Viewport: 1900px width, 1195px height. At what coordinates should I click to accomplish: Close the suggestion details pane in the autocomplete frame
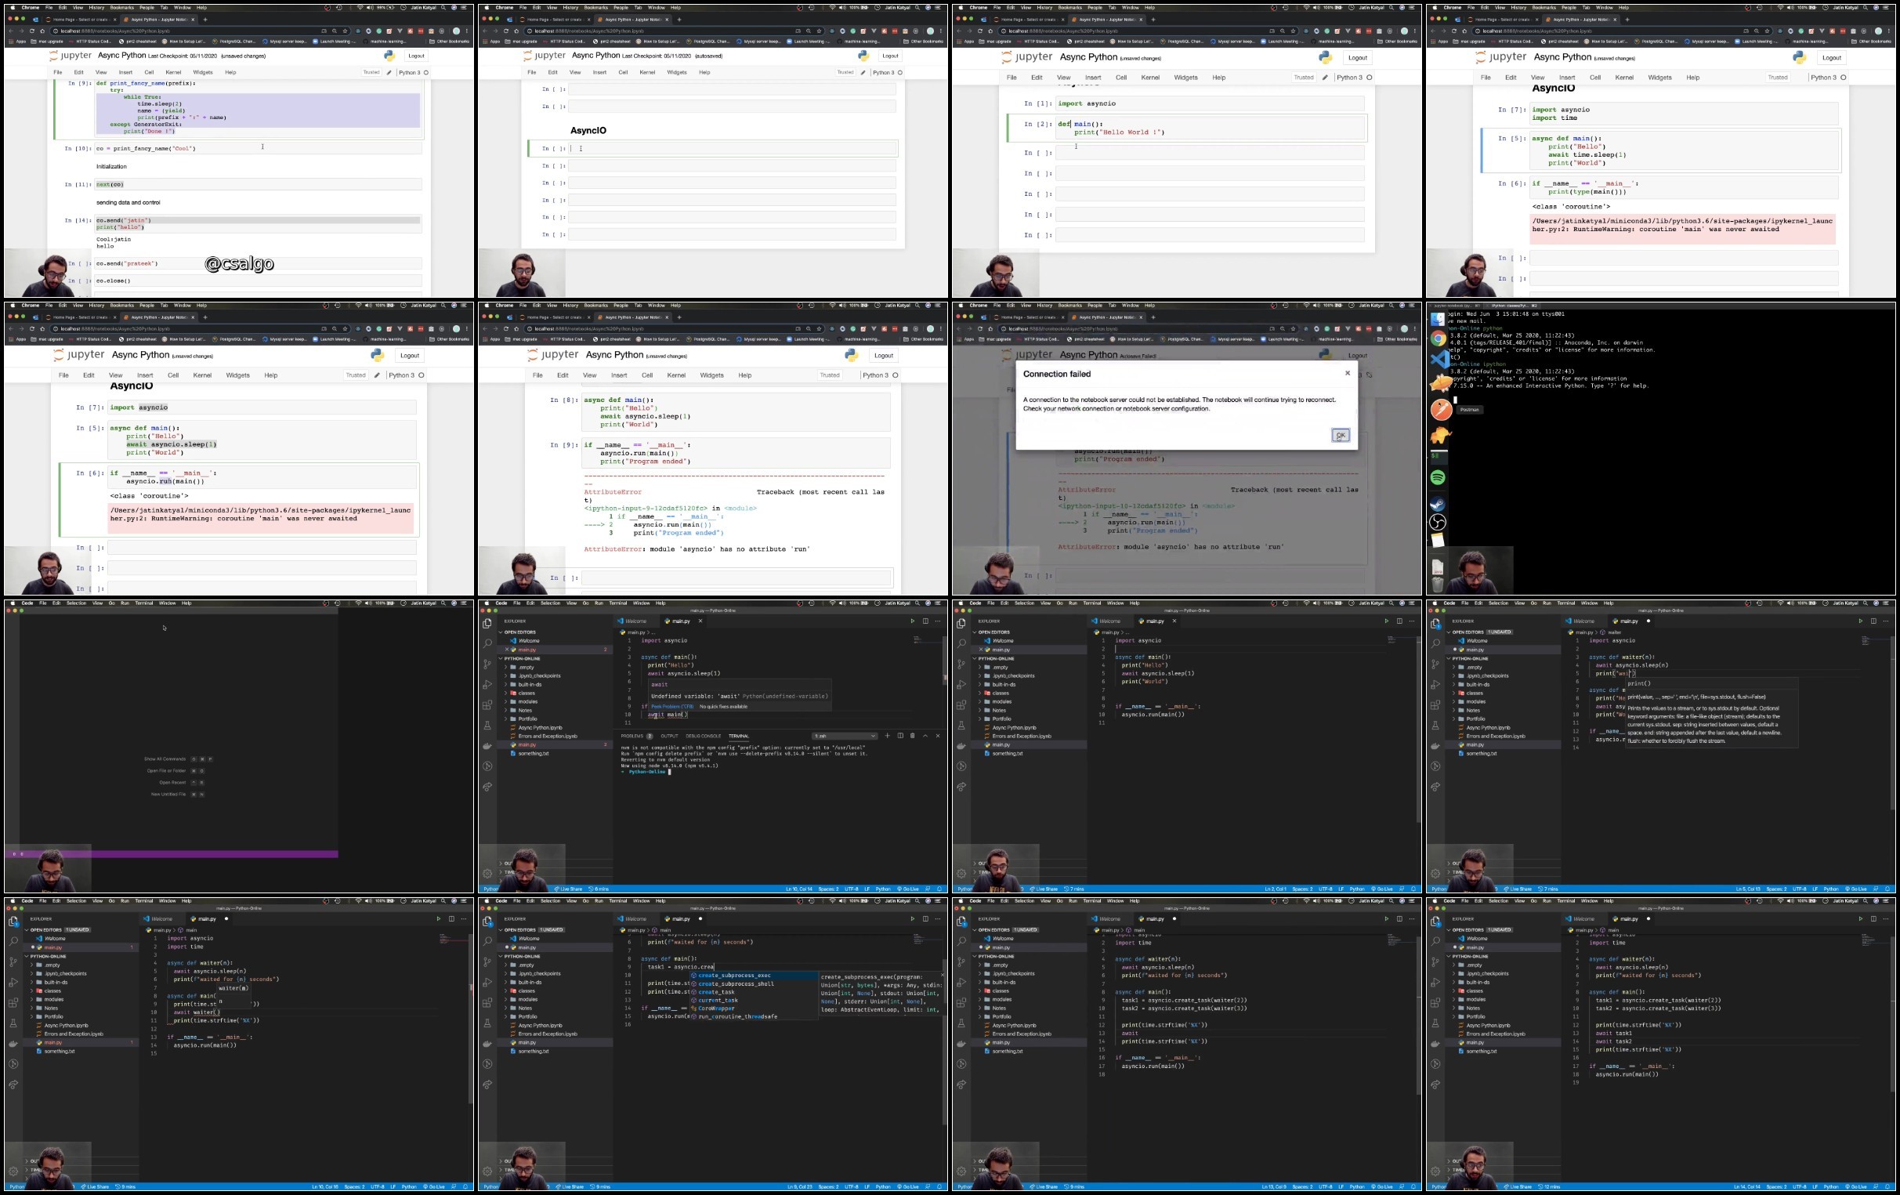942,975
